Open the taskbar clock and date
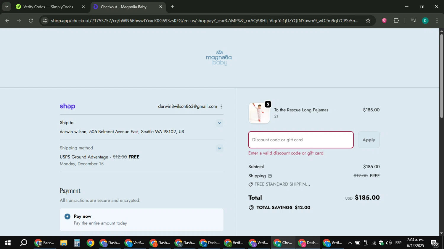Viewport: 444px width, 249px height. pos(415,243)
